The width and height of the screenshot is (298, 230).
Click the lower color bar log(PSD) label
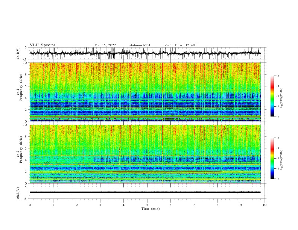coord(282,160)
